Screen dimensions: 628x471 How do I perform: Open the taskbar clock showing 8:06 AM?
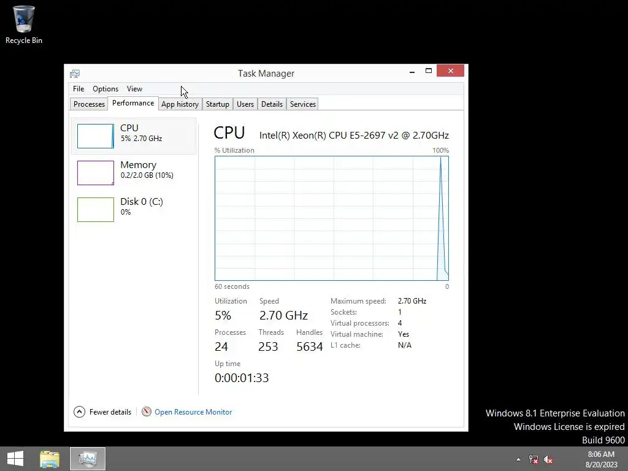click(x=601, y=459)
